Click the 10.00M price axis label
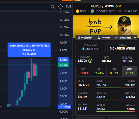 pos(64,35)
